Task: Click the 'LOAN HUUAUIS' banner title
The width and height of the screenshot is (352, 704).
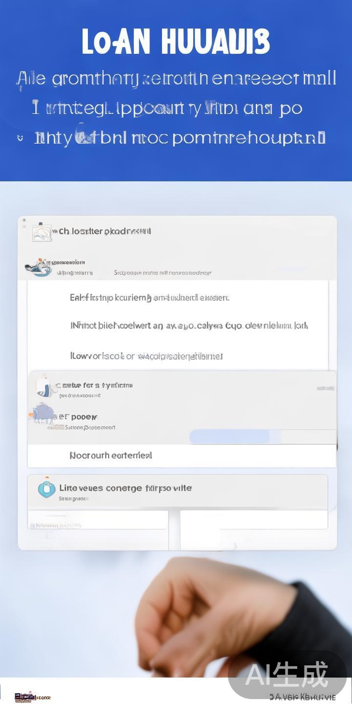Action: [x=176, y=42]
